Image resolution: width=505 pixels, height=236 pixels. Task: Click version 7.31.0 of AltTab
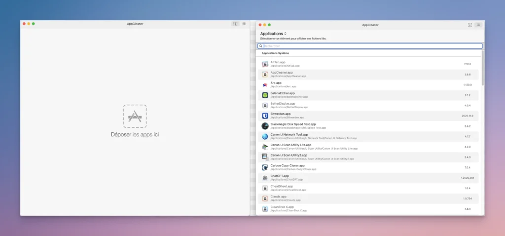point(468,64)
